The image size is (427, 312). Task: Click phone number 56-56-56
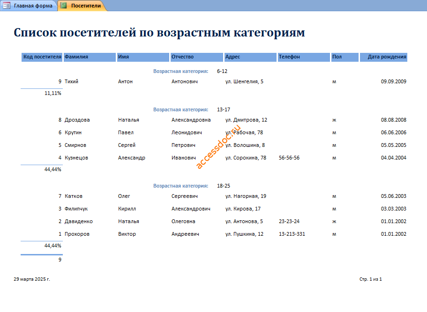pos(289,158)
